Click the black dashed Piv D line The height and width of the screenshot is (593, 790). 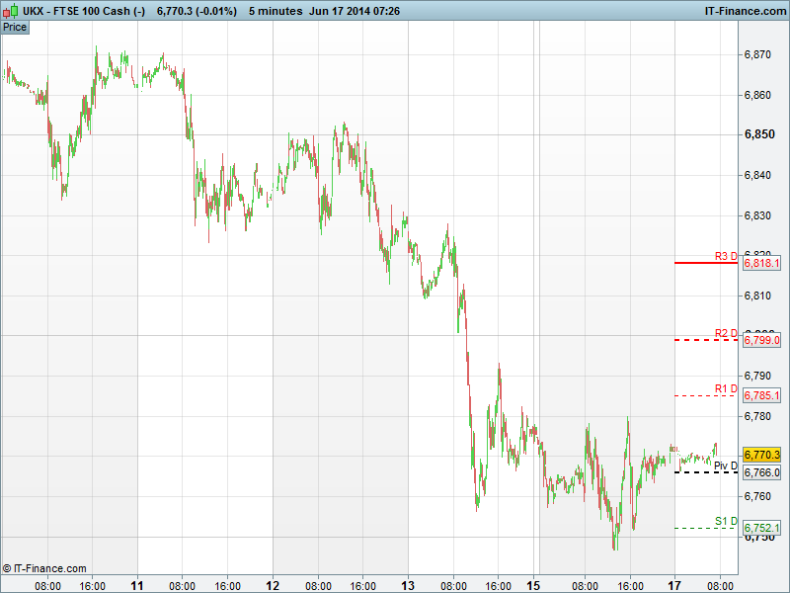click(x=705, y=472)
